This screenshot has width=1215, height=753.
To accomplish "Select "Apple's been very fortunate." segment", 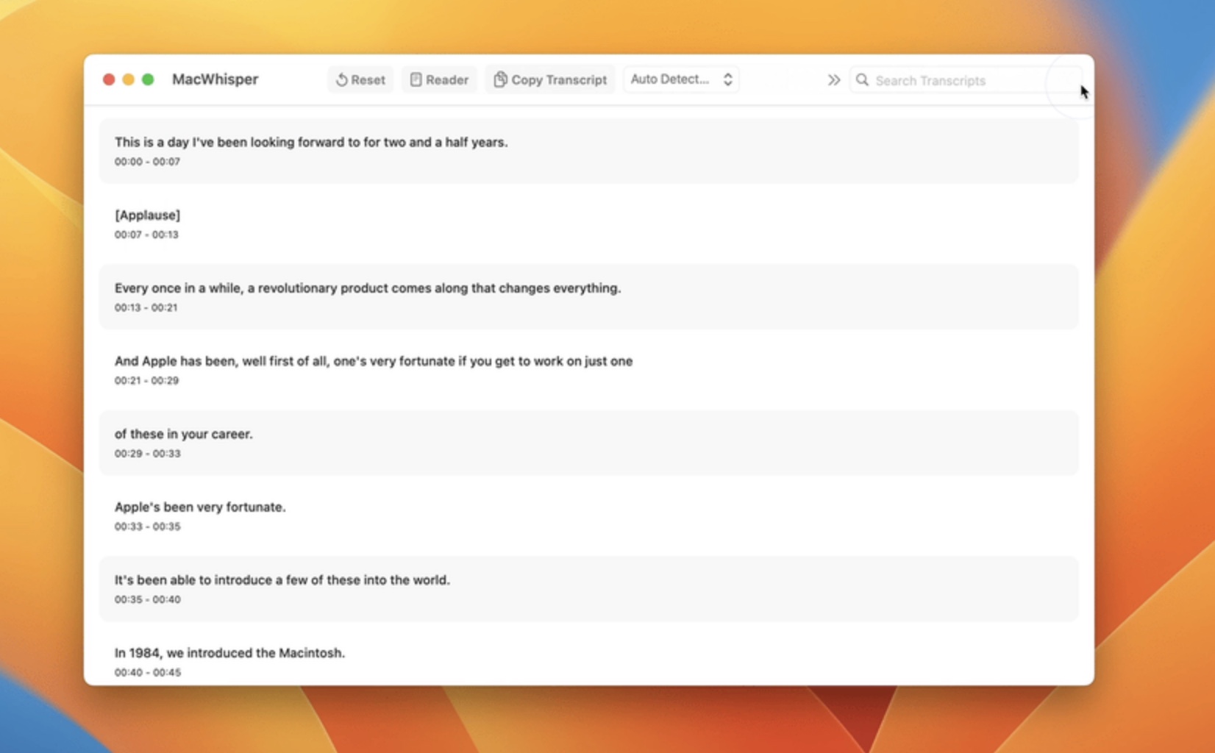I will (589, 515).
